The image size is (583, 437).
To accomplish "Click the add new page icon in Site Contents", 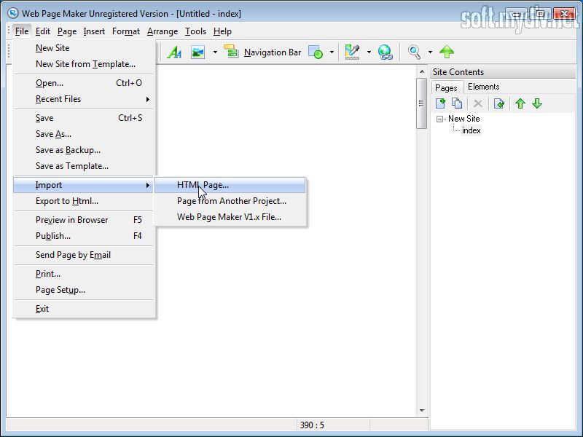I will (441, 103).
